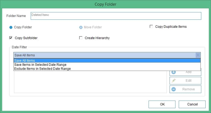This screenshot has height=113, width=211.
Task: Click the Folder Name text field
Action: click(116, 16)
